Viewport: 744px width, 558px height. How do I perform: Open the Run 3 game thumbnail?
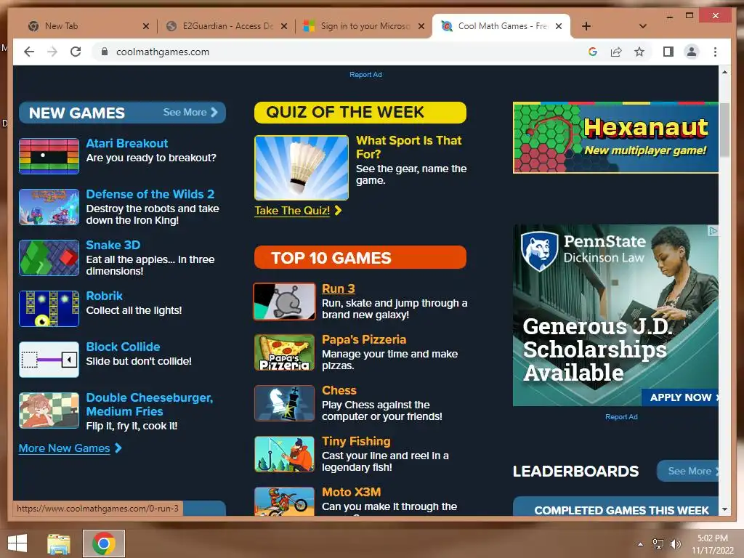[284, 302]
